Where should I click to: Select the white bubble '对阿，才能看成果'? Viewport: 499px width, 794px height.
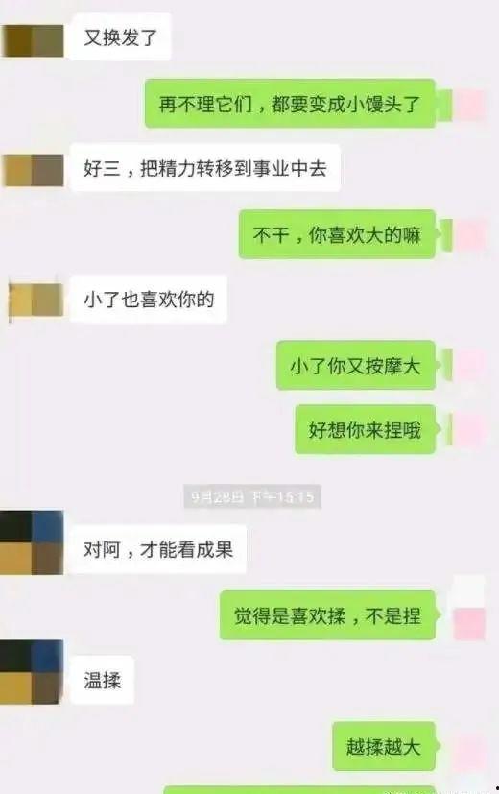click(x=158, y=549)
